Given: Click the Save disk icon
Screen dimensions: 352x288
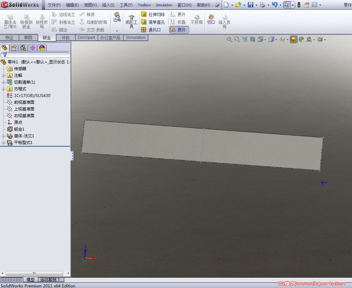Looking at the screenshot, I should [251, 5].
